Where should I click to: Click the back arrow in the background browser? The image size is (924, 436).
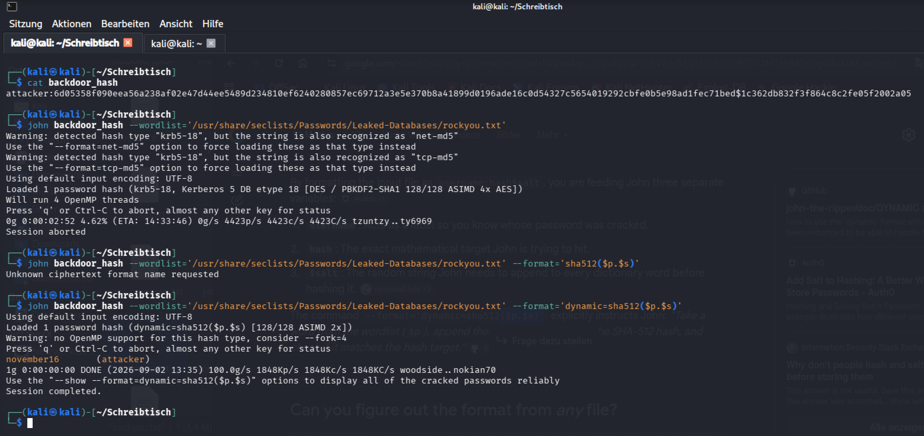click(231, 64)
